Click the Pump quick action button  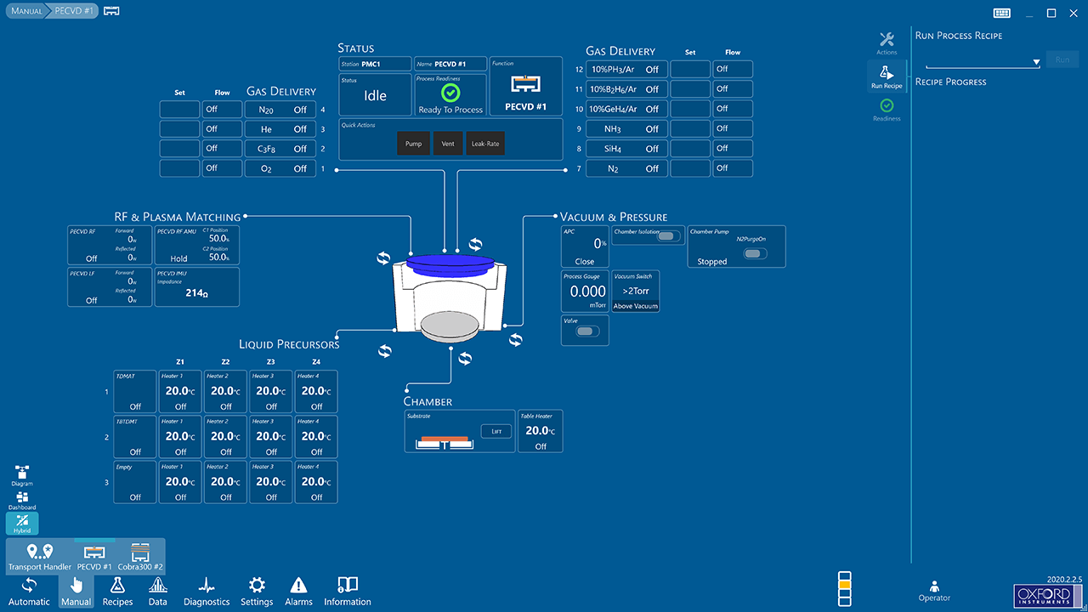click(413, 144)
